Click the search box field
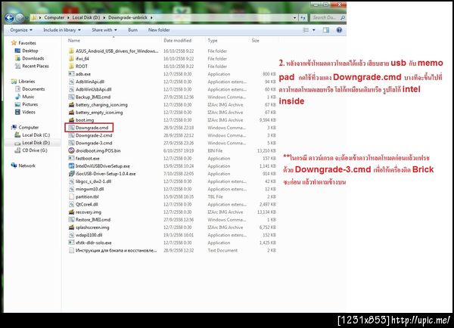Viewport: 454px width, 328px height. (328, 17)
